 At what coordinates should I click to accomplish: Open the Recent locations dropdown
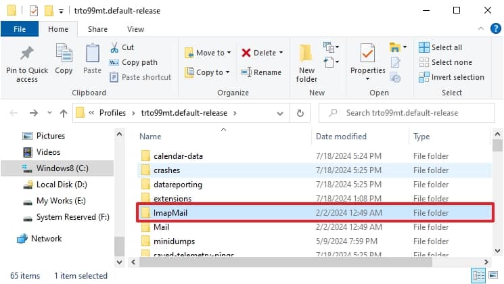tap(49, 113)
